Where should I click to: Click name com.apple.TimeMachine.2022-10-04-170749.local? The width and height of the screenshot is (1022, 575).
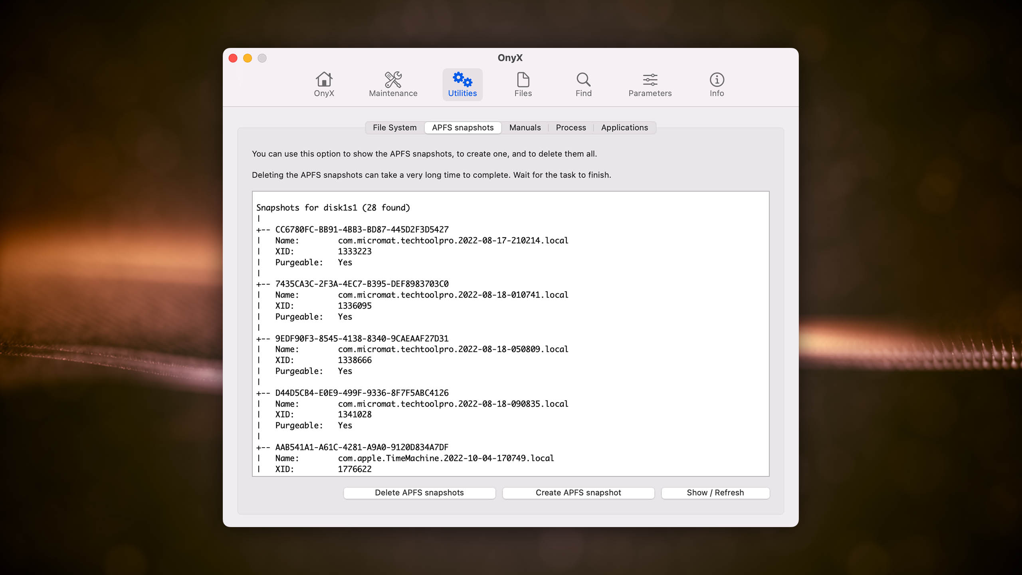point(446,458)
